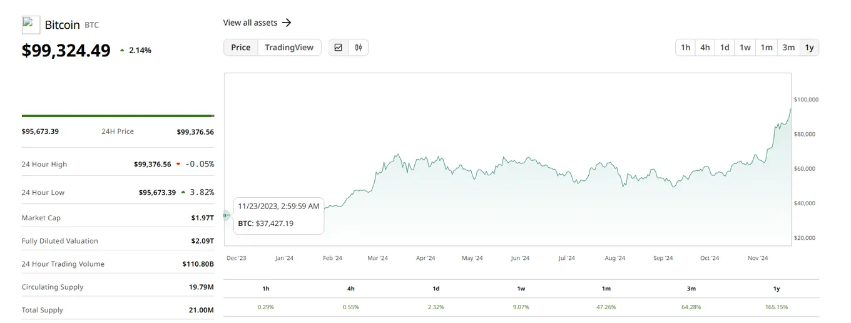Set chart range to 4h

[705, 48]
